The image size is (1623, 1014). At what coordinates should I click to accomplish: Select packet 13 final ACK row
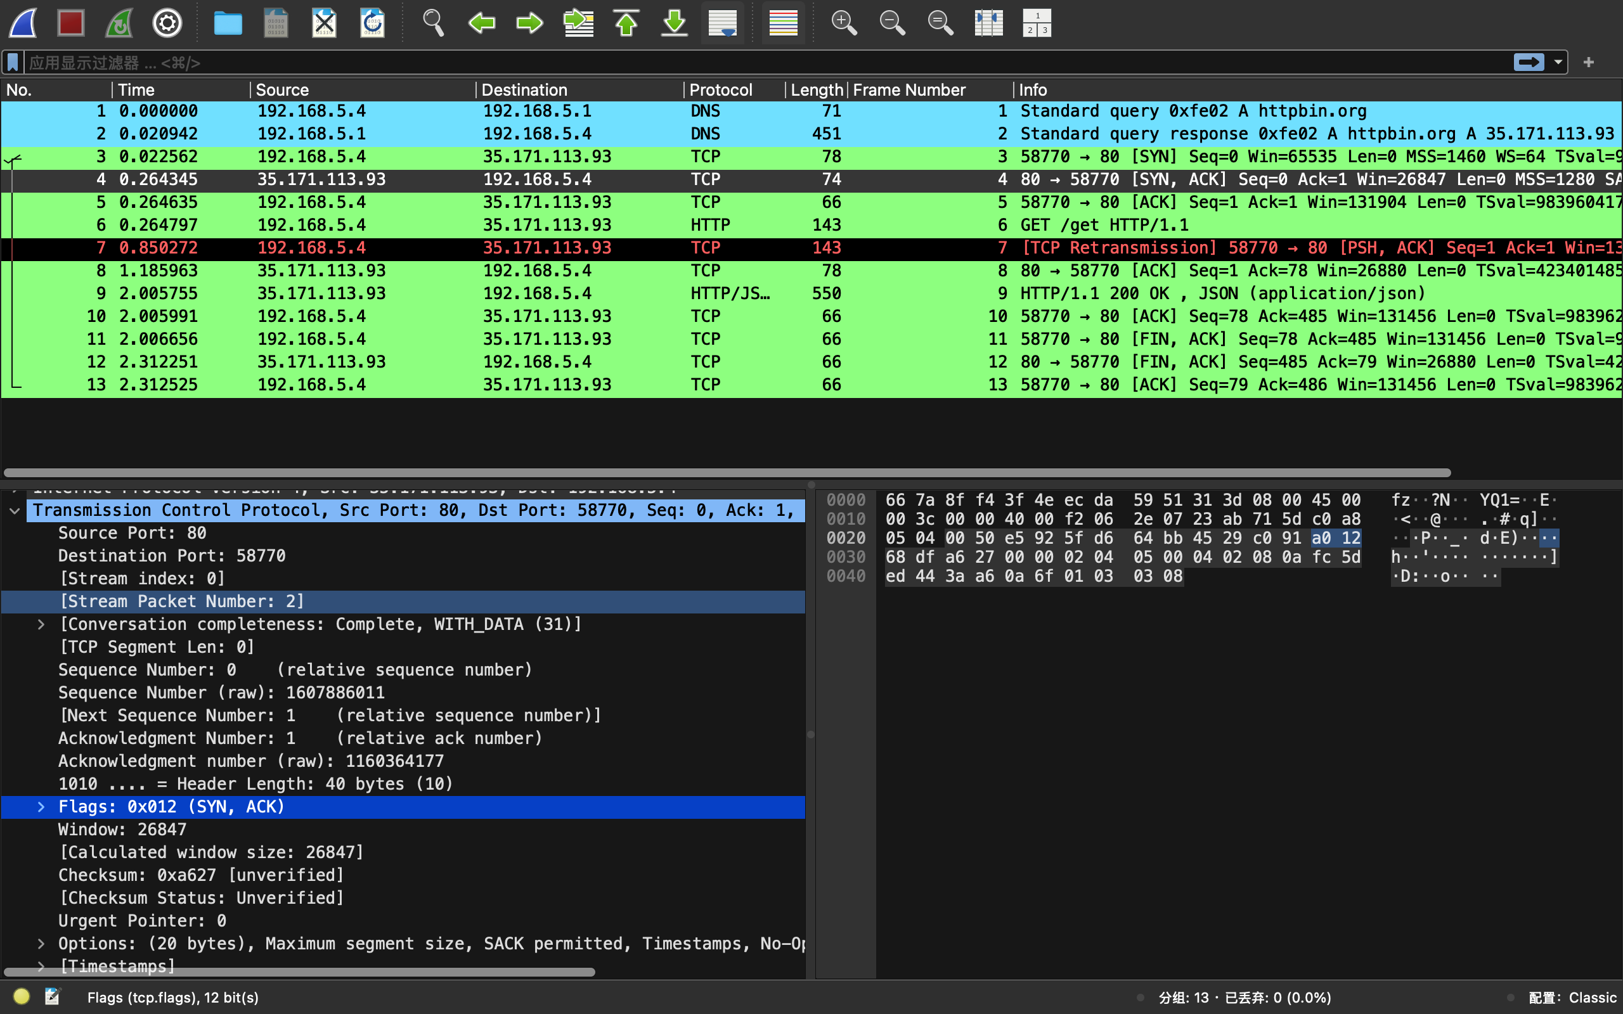811,385
